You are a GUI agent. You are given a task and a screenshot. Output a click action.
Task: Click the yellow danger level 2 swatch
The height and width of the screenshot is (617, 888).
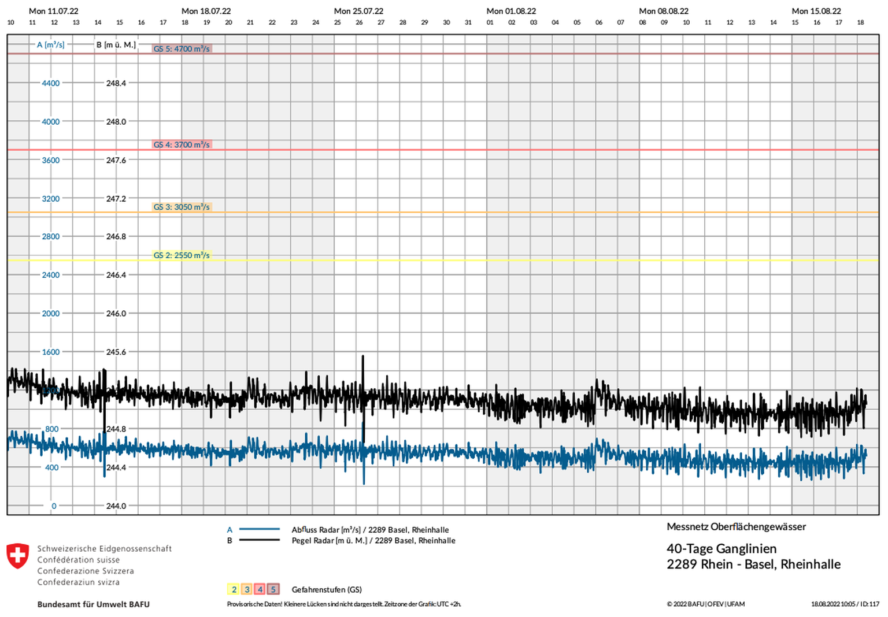point(234,589)
